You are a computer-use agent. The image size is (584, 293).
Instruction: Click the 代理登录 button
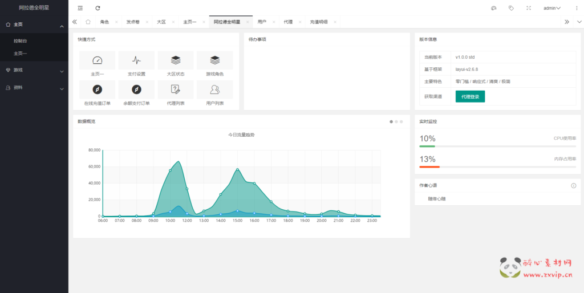pyautogui.click(x=470, y=96)
